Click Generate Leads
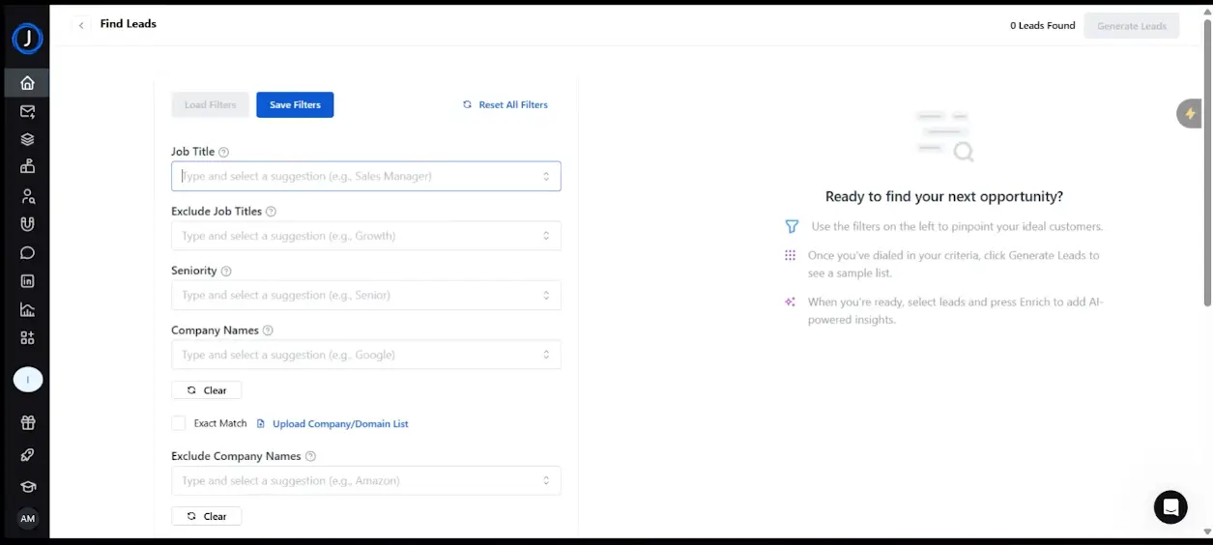 (x=1132, y=26)
